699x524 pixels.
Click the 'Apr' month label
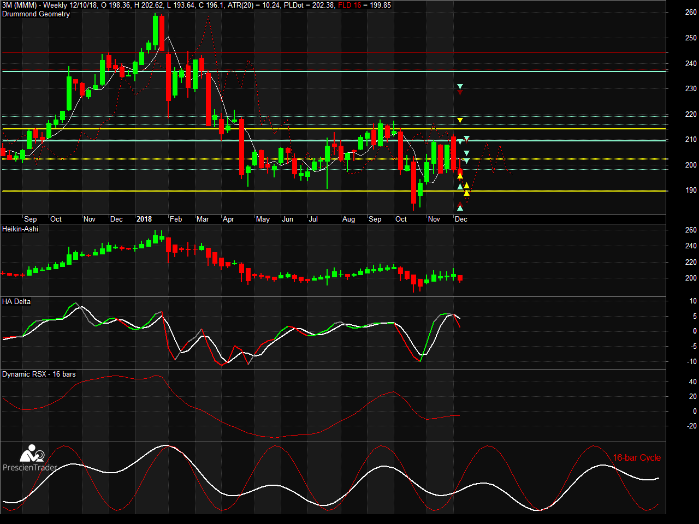click(228, 219)
